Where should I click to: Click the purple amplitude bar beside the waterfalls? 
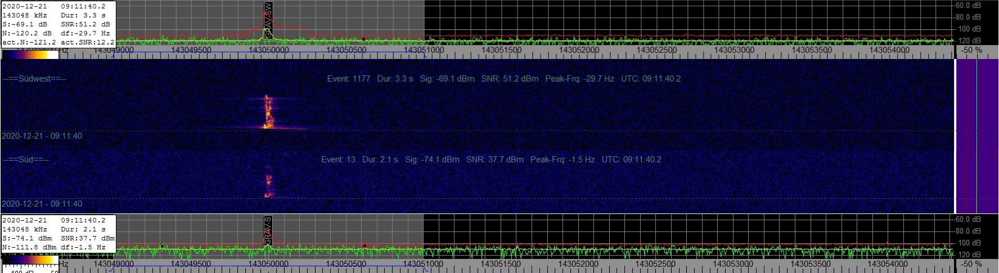point(977,136)
